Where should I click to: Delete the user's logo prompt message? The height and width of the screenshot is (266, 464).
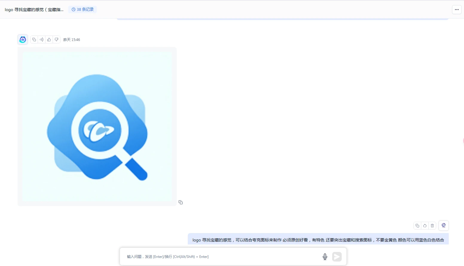pyautogui.click(x=432, y=226)
